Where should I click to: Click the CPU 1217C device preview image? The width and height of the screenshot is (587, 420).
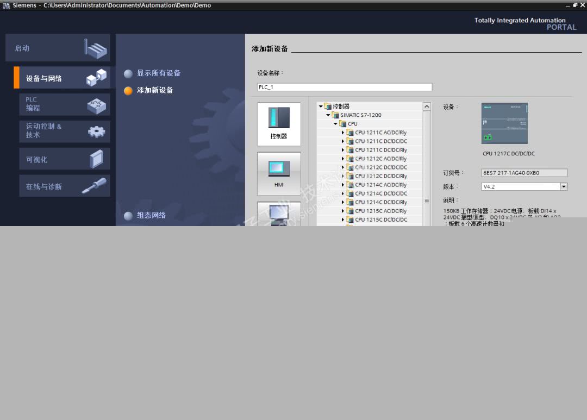point(504,123)
